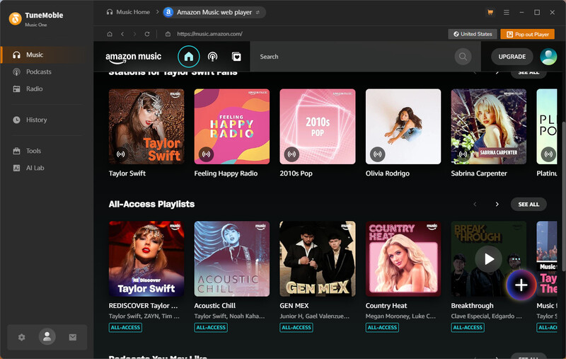Click the floating plus add button
566x359 pixels.
[521, 285]
